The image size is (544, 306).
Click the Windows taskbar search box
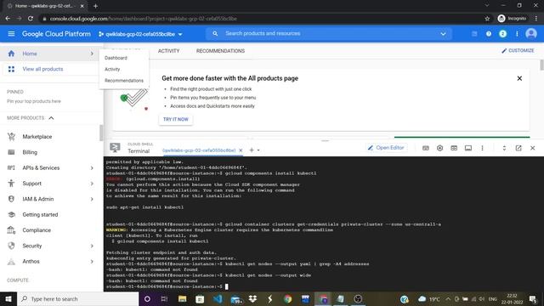[x=77, y=298]
